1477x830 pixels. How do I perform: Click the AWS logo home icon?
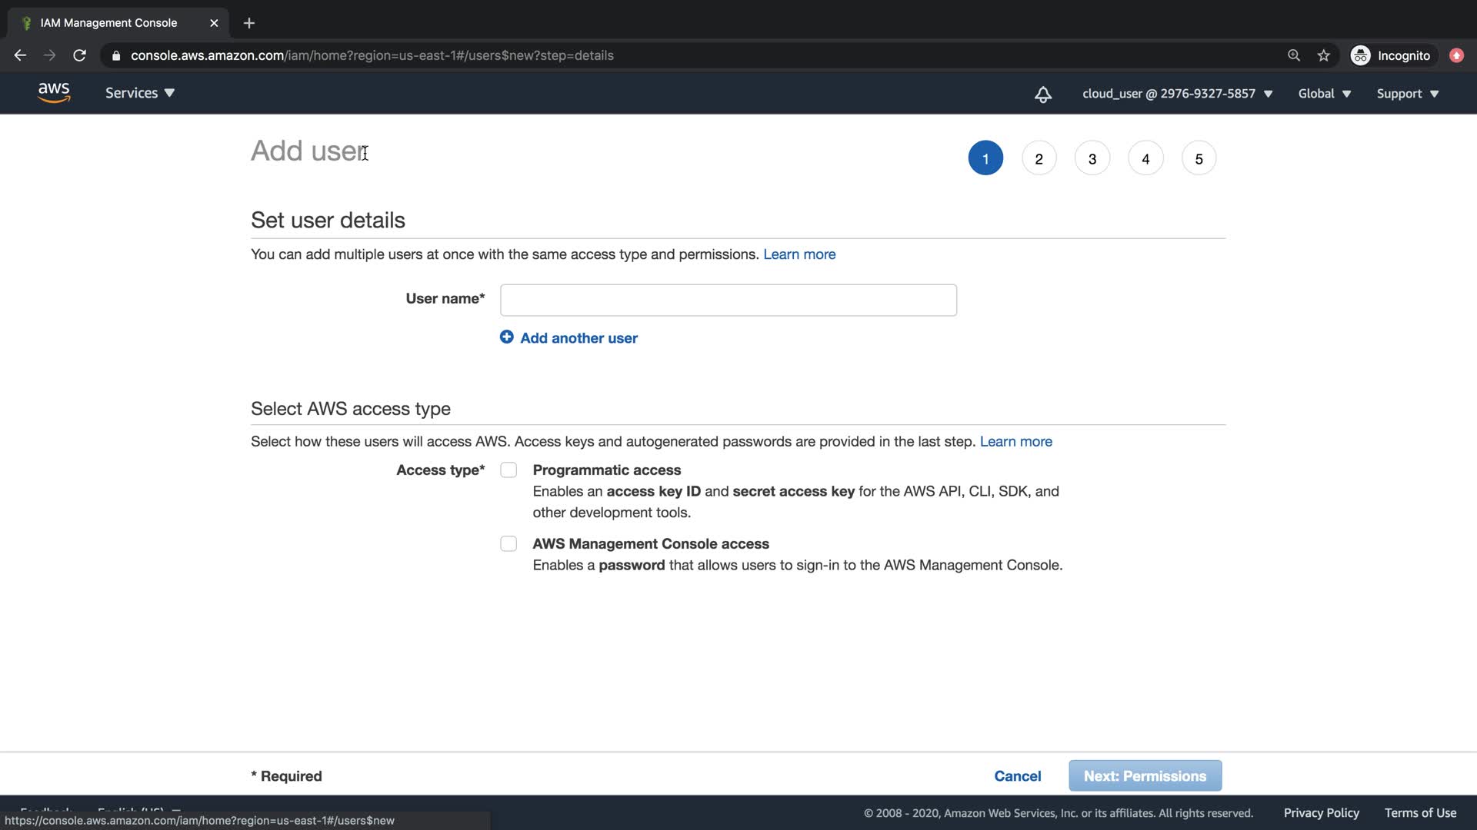point(54,93)
